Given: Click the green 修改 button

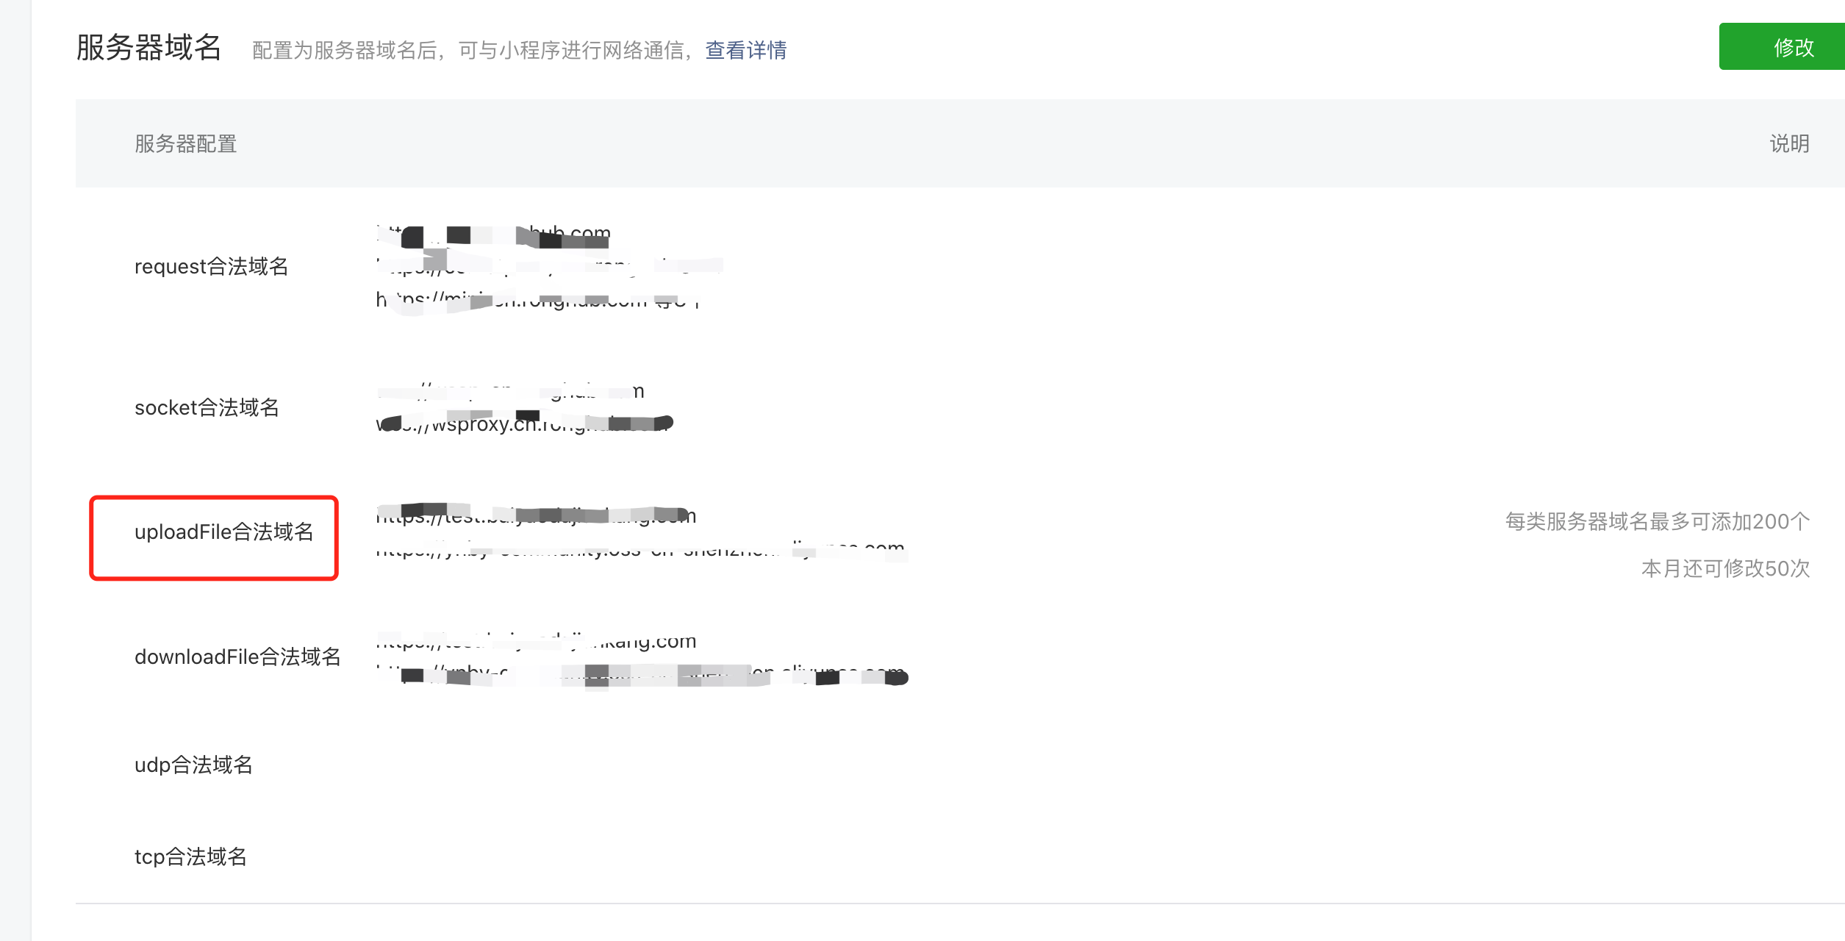Looking at the screenshot, I should click(1782, 47).
